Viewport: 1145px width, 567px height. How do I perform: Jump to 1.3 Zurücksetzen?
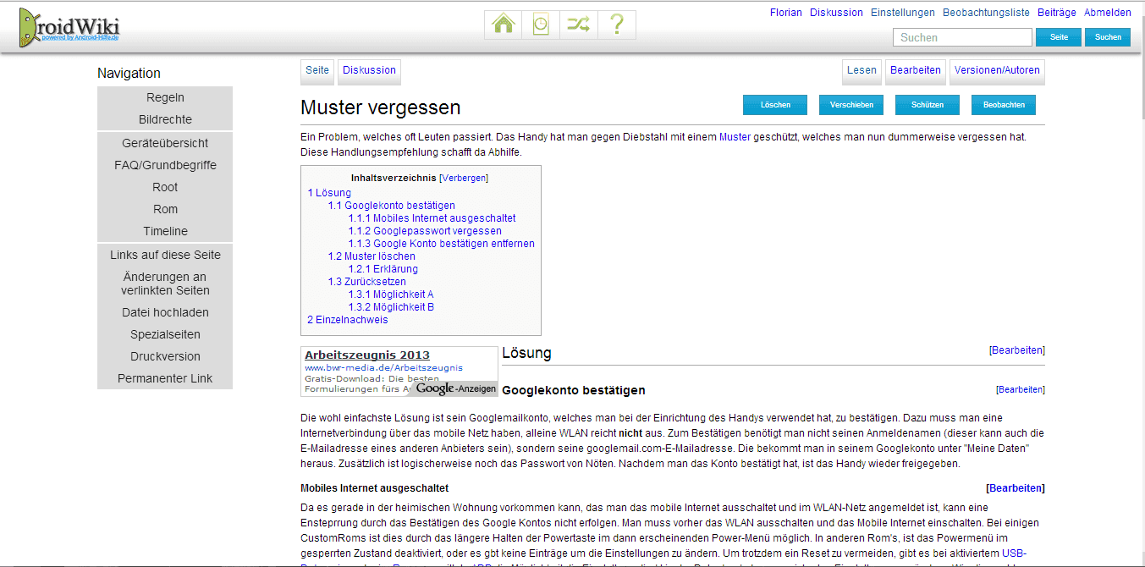[367, 282]
